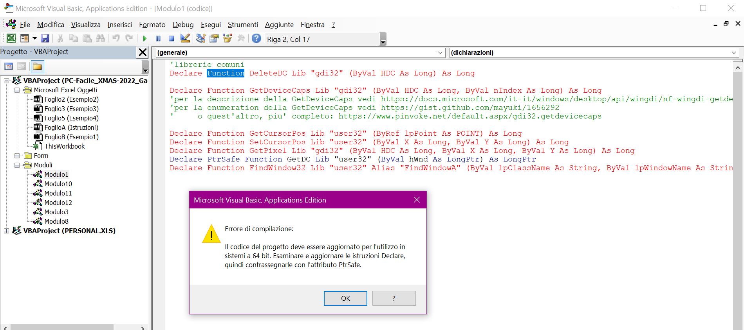This screenshot has height=330, width=744.
Task: Click the ? help button in dialog
Action: click(x=394, y=298)
